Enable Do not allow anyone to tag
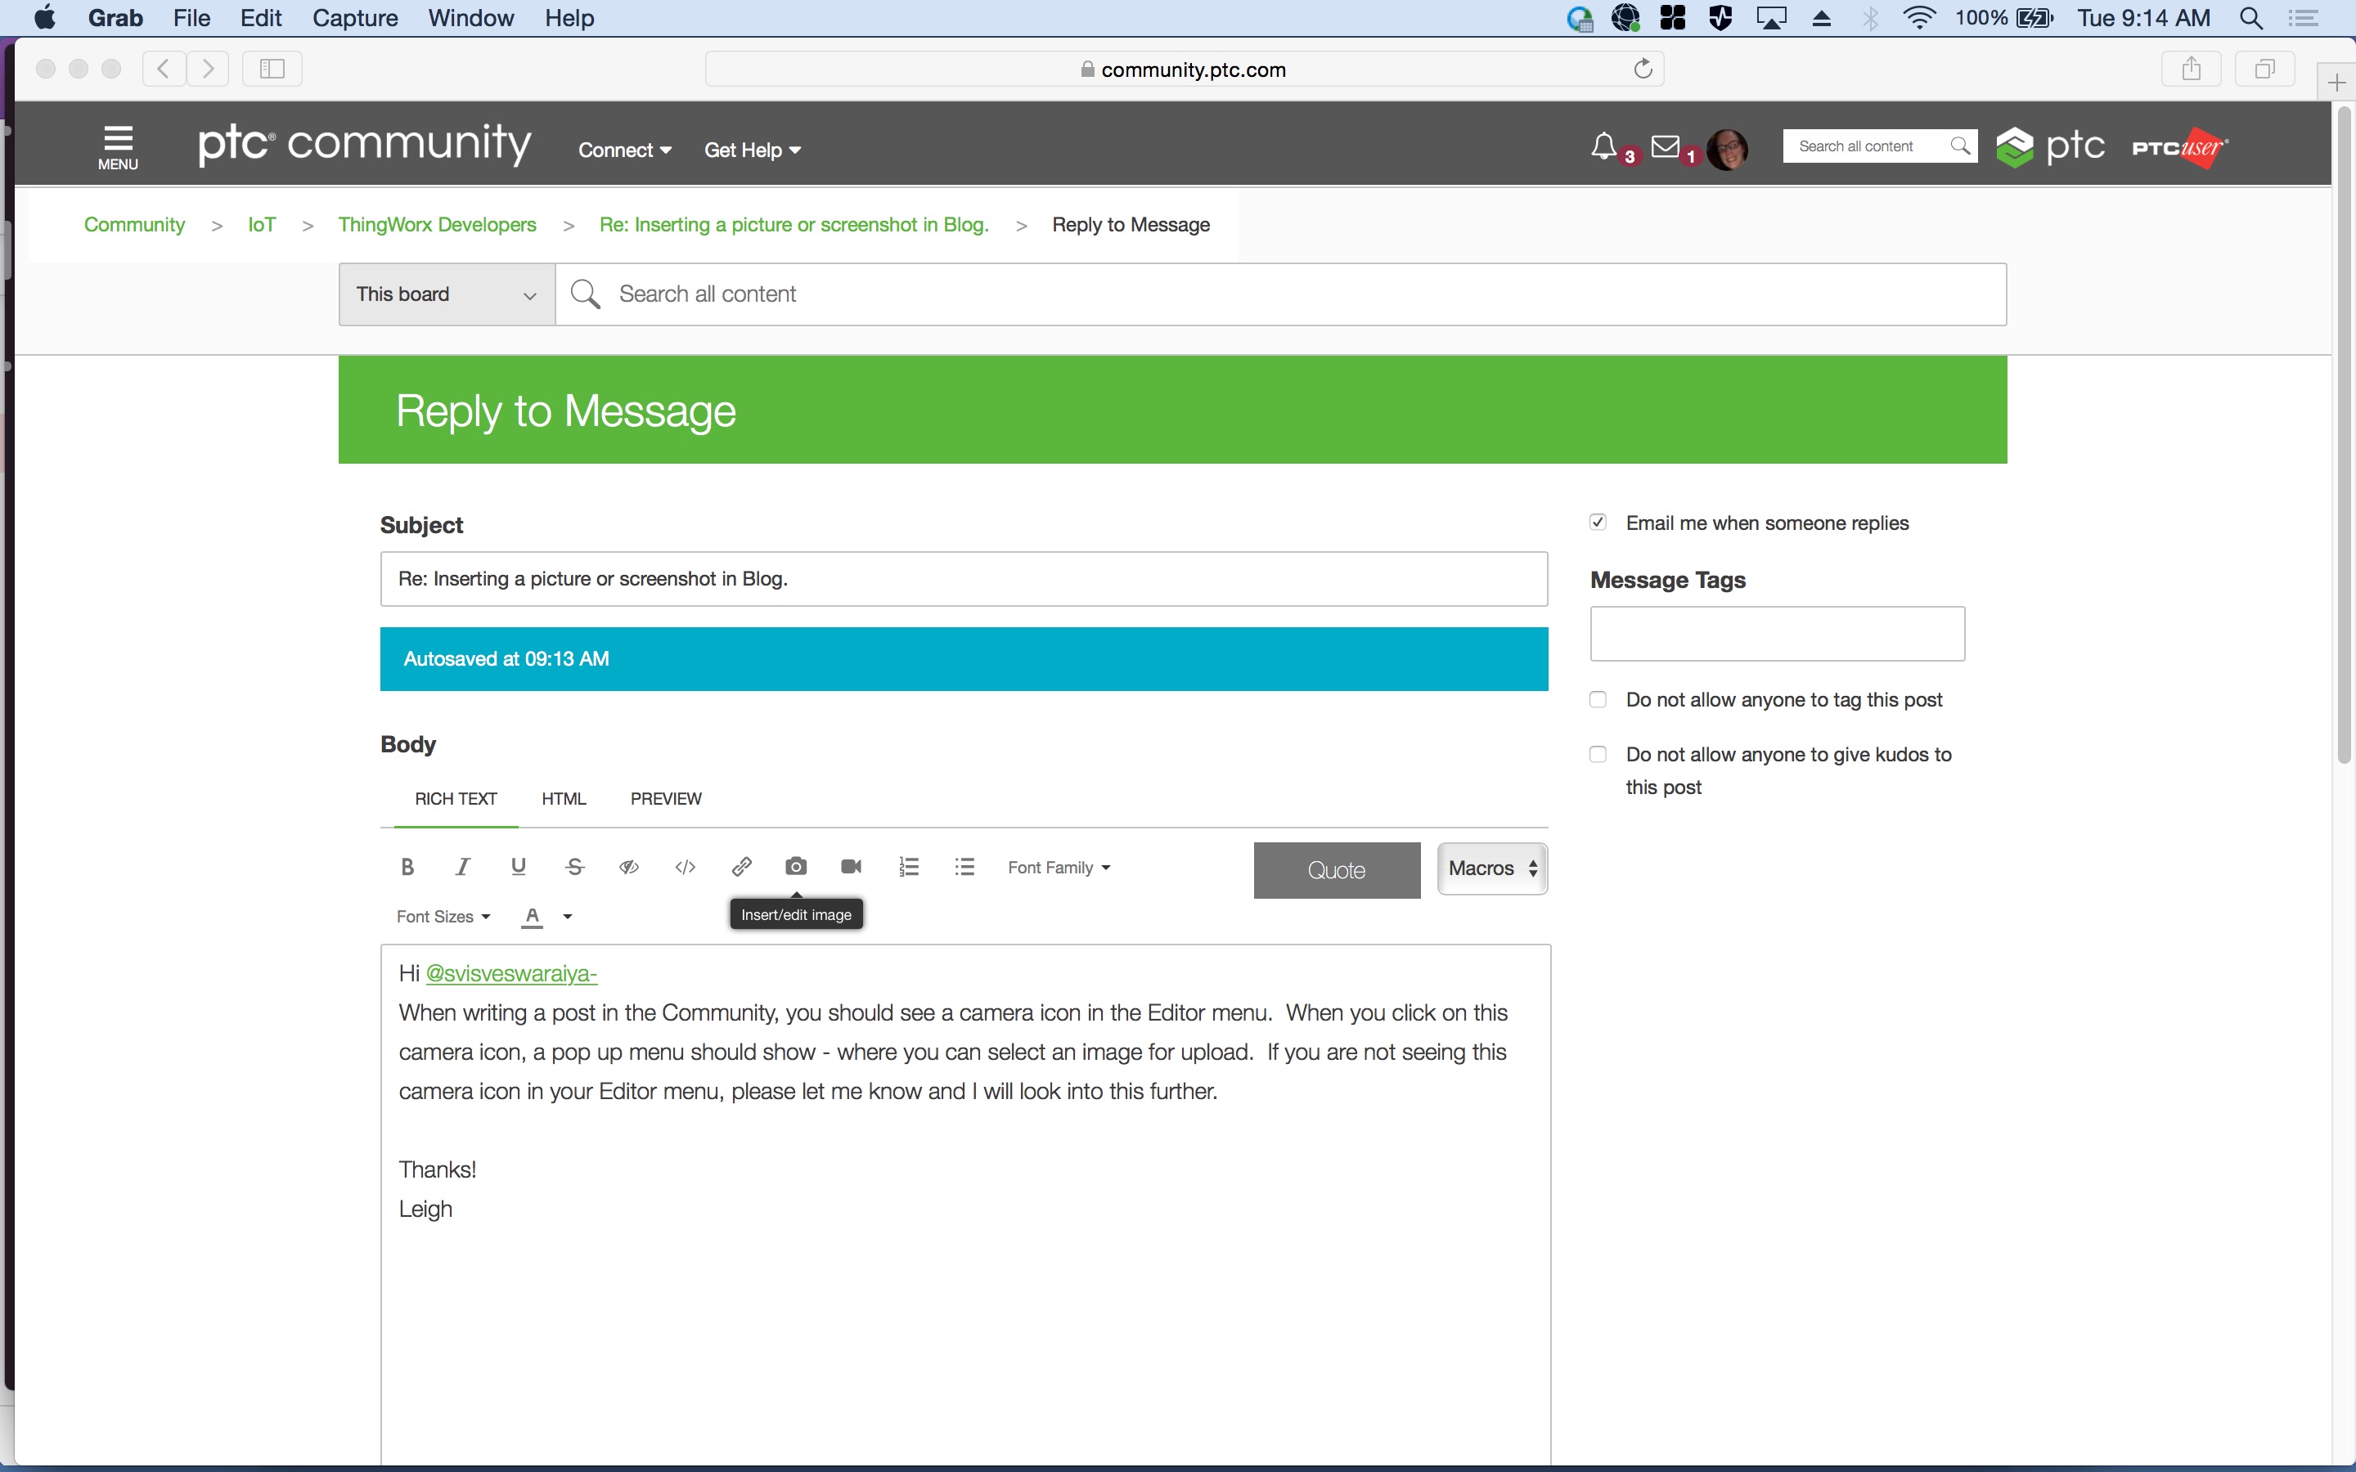The width and height of the screenshot is (2356, 1472). (x=1598, y=700)
